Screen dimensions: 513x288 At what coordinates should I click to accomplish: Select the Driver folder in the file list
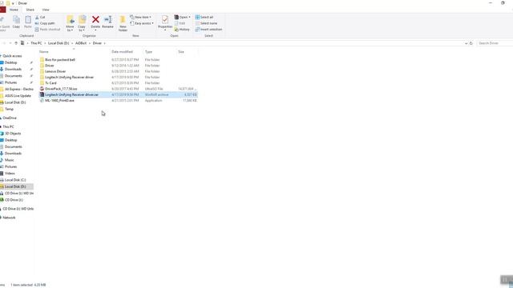50,66
